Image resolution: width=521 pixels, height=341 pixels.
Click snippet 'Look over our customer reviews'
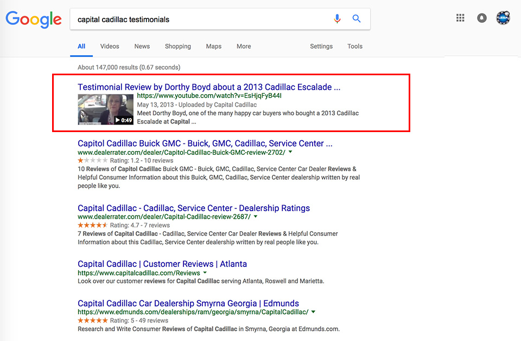point(201,281)
